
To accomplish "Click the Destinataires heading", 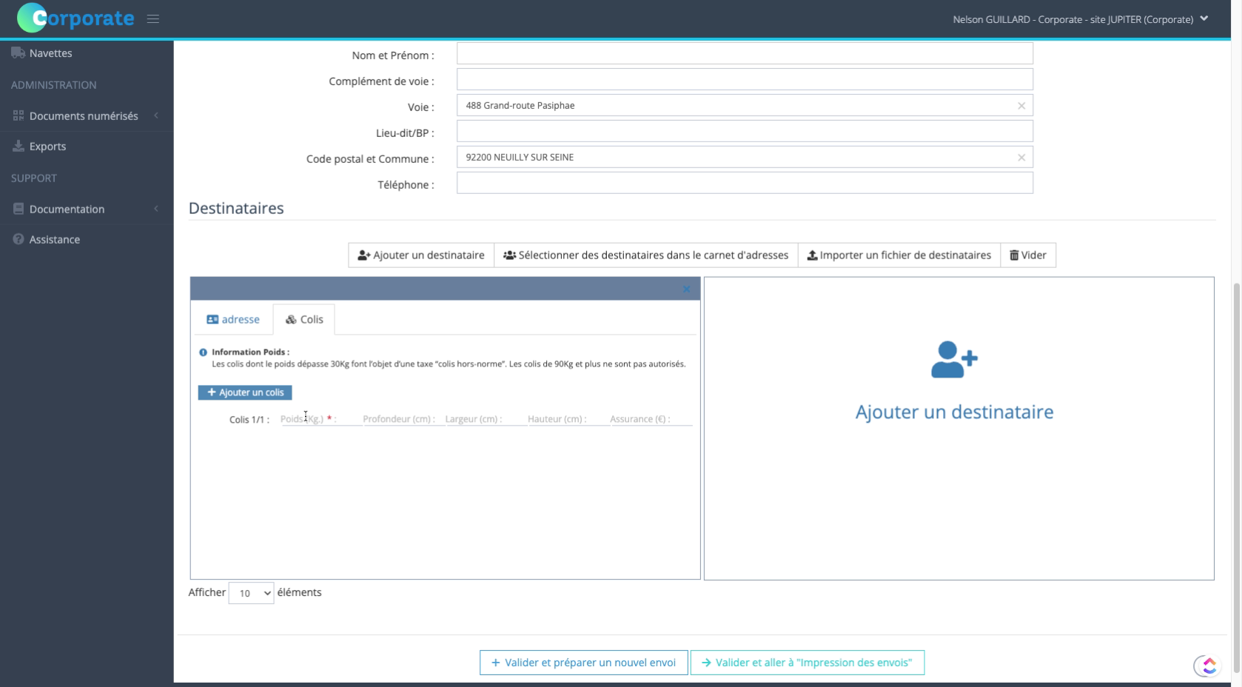I will [236, 208].
